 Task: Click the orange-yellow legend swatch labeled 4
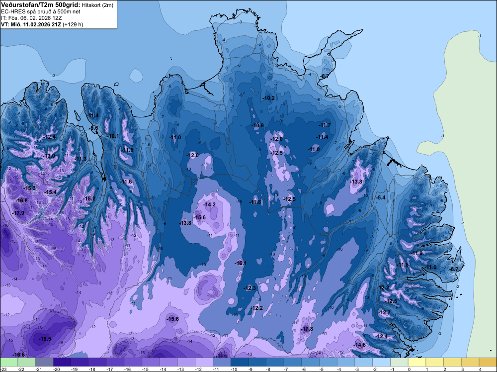(x=488, y=362)
